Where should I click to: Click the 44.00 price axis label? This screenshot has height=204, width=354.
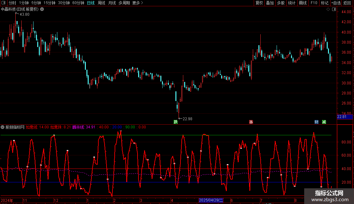[346, 12]
